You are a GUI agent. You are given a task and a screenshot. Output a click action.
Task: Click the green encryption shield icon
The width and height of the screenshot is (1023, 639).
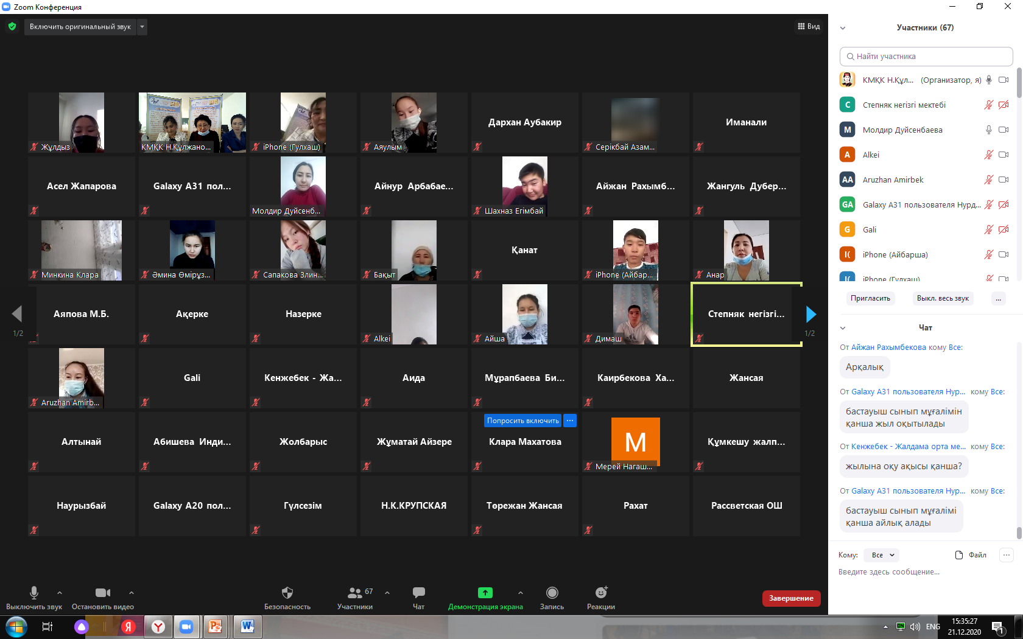pos(12,27)
